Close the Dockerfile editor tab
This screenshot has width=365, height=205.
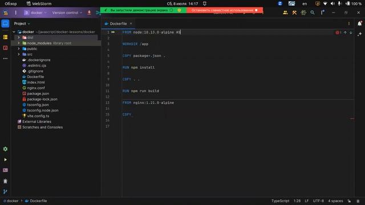(x=131, y=23)
